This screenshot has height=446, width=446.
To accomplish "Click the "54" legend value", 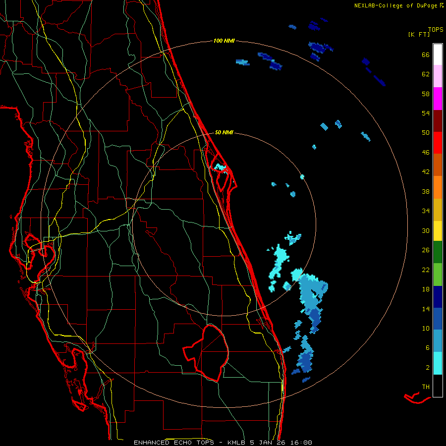I will point(426,113).
